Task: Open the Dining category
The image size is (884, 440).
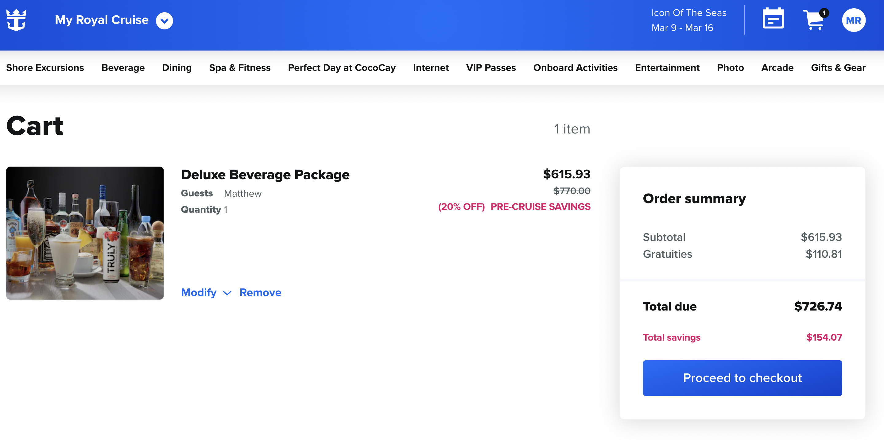Action: point(177,68)
